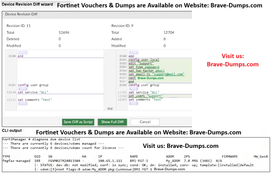
Task: Click line 8501 "config user group" in left pane
Action: pyautogui.click(x=33, y=85)
